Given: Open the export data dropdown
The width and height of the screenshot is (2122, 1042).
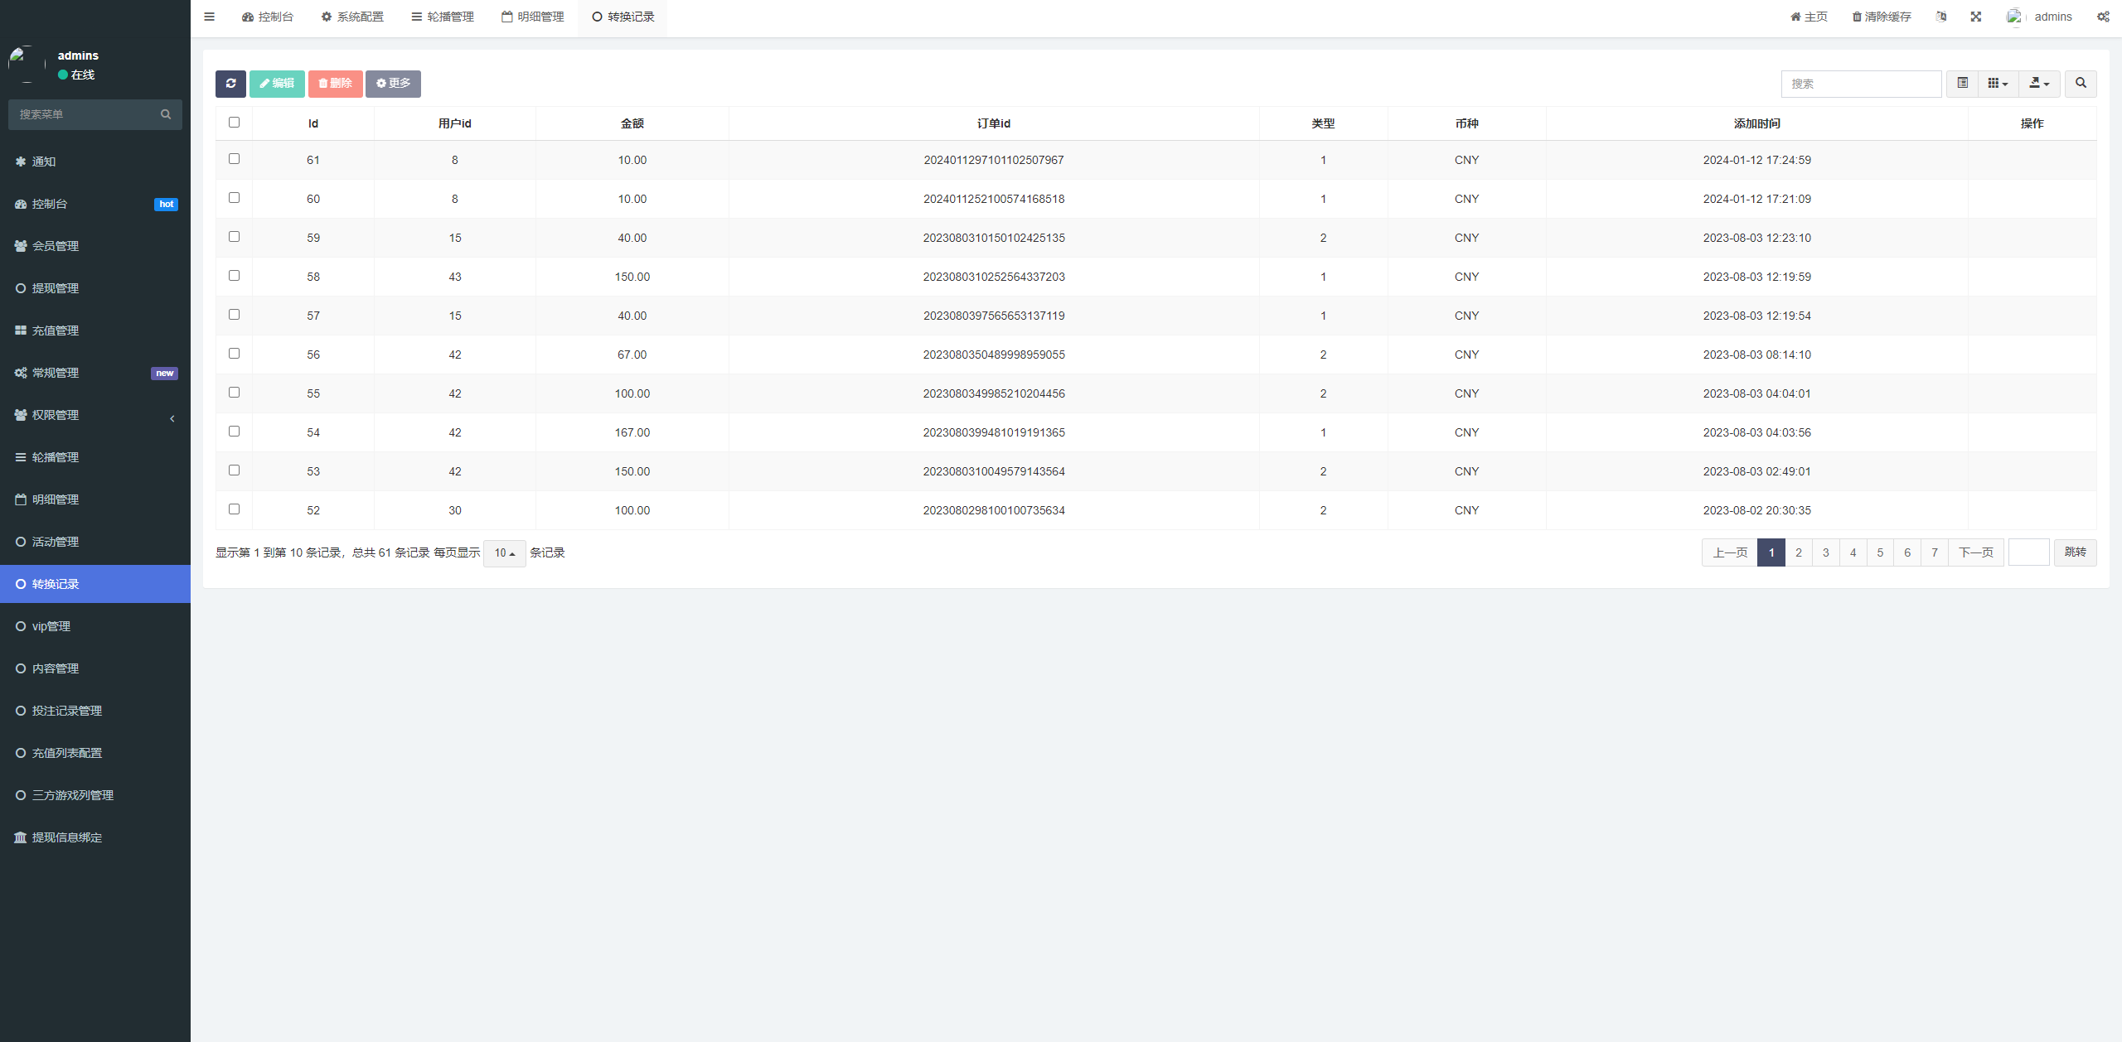Looking at the screenshot, I should tap(2039, 84).
